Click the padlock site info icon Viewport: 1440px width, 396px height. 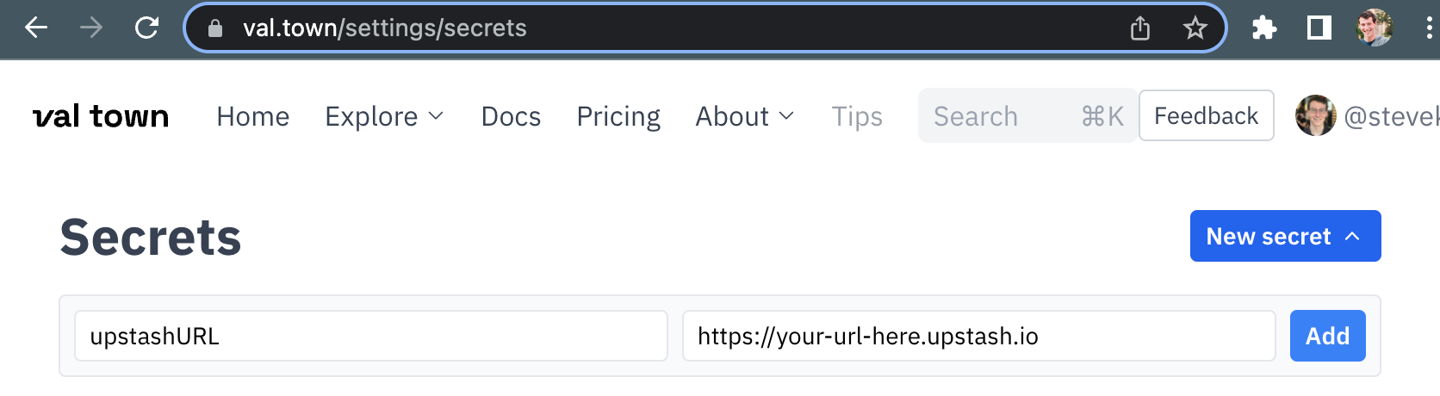215,28
